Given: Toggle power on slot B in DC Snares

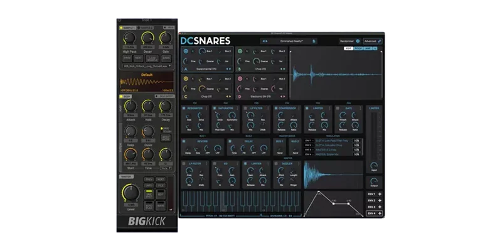Looking at the screenshot, I should click(240, 51).
